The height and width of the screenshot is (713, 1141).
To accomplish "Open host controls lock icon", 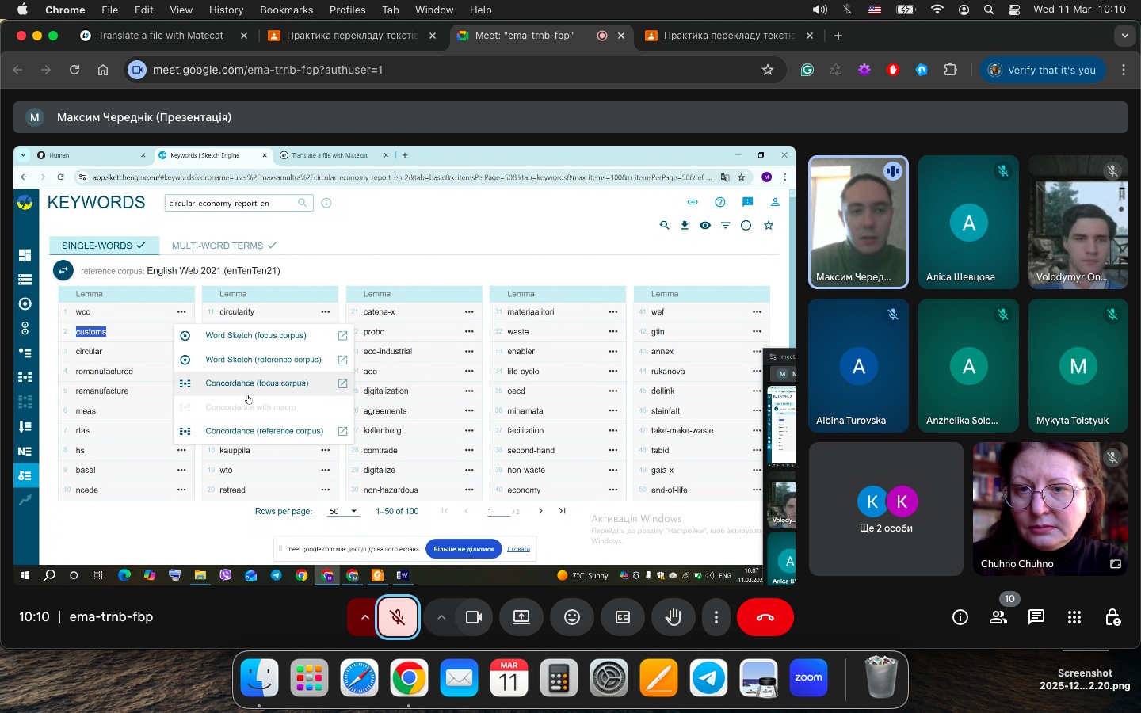I will pos(1112,617).
